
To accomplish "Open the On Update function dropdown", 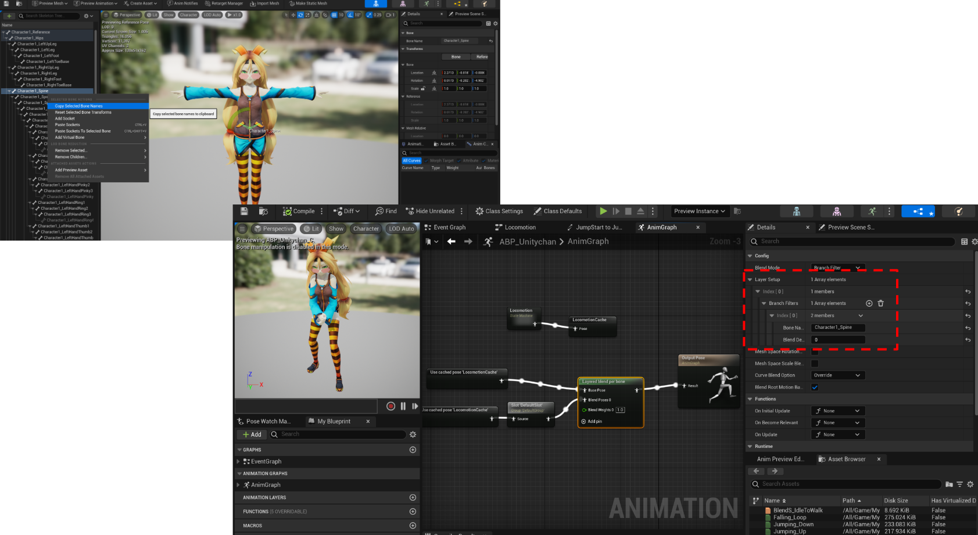I will [837, 435].
